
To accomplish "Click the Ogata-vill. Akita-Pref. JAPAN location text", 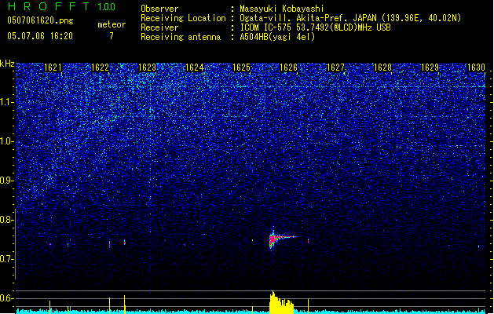I will (350, 18).
